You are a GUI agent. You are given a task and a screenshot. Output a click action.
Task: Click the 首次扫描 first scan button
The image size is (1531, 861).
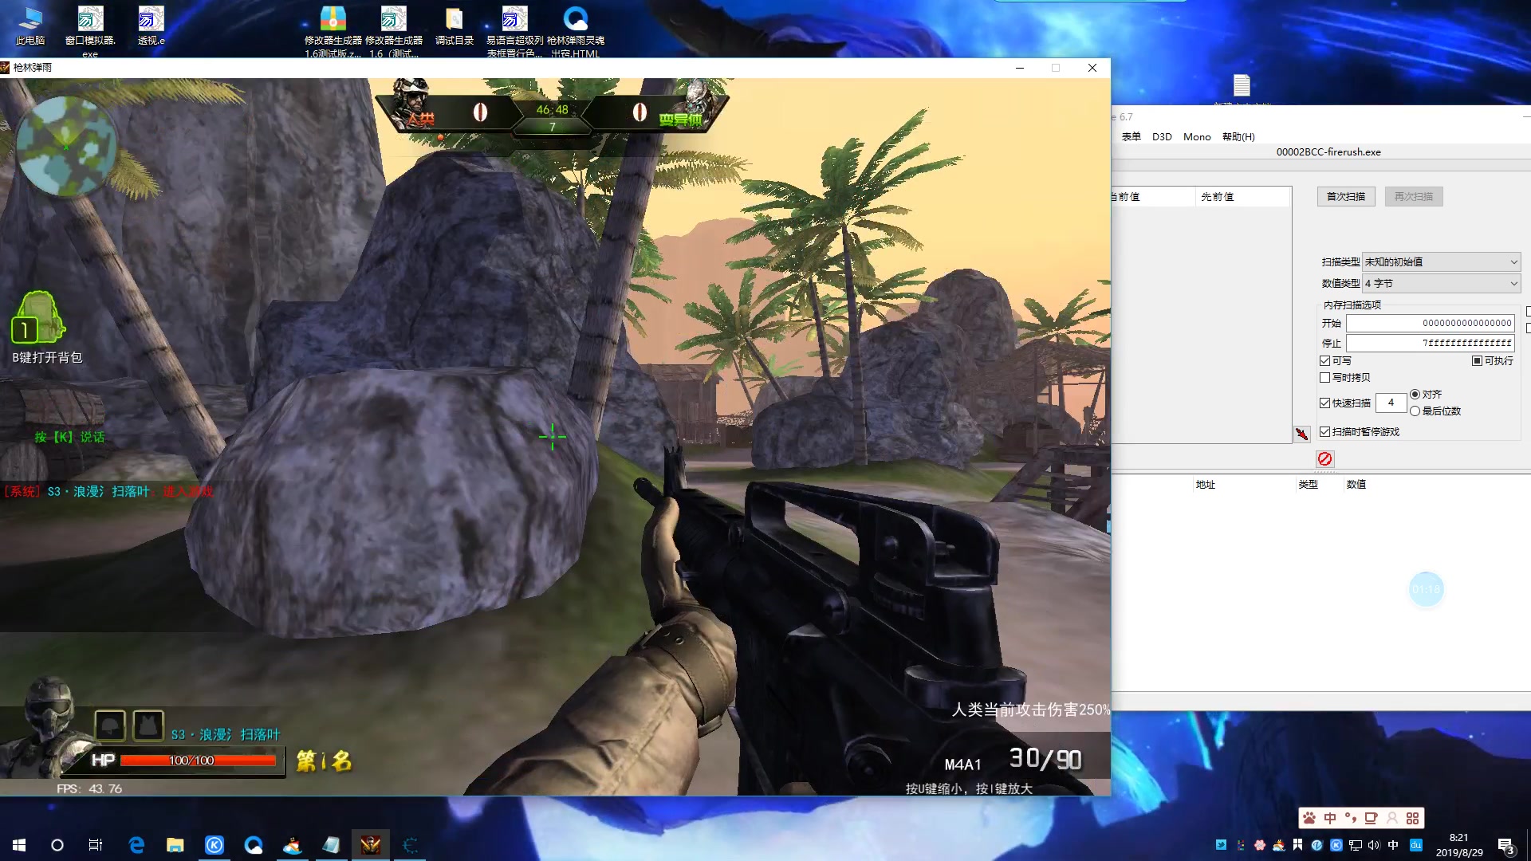[x=1345, y=197]
